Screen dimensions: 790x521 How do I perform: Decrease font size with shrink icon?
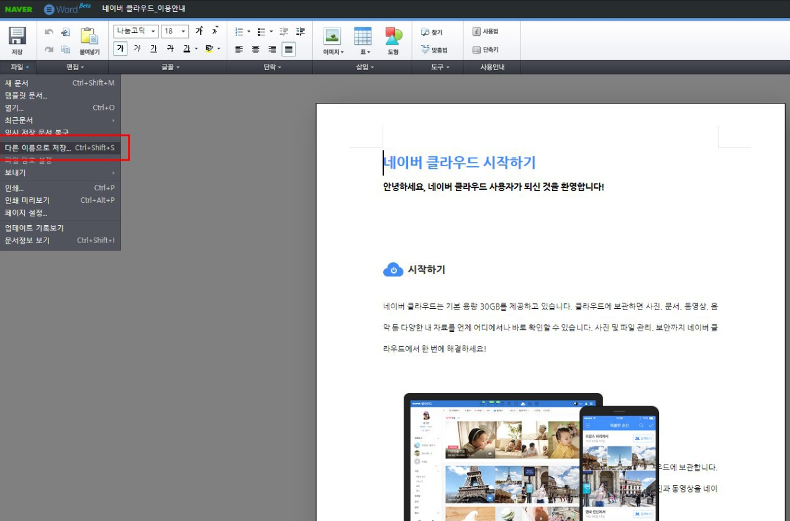point(215,31)
